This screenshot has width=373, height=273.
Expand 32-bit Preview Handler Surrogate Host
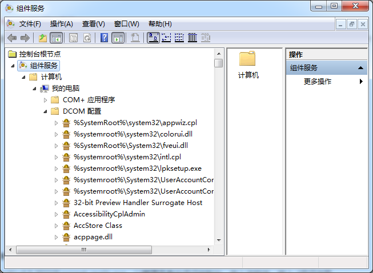[x=56, y=203]
